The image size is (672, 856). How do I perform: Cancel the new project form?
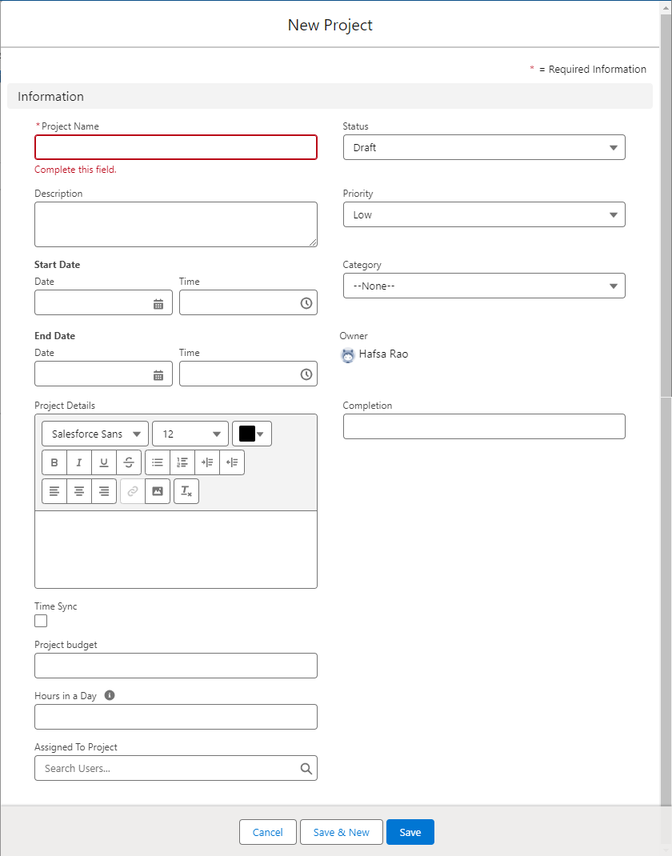coord(267,832)
